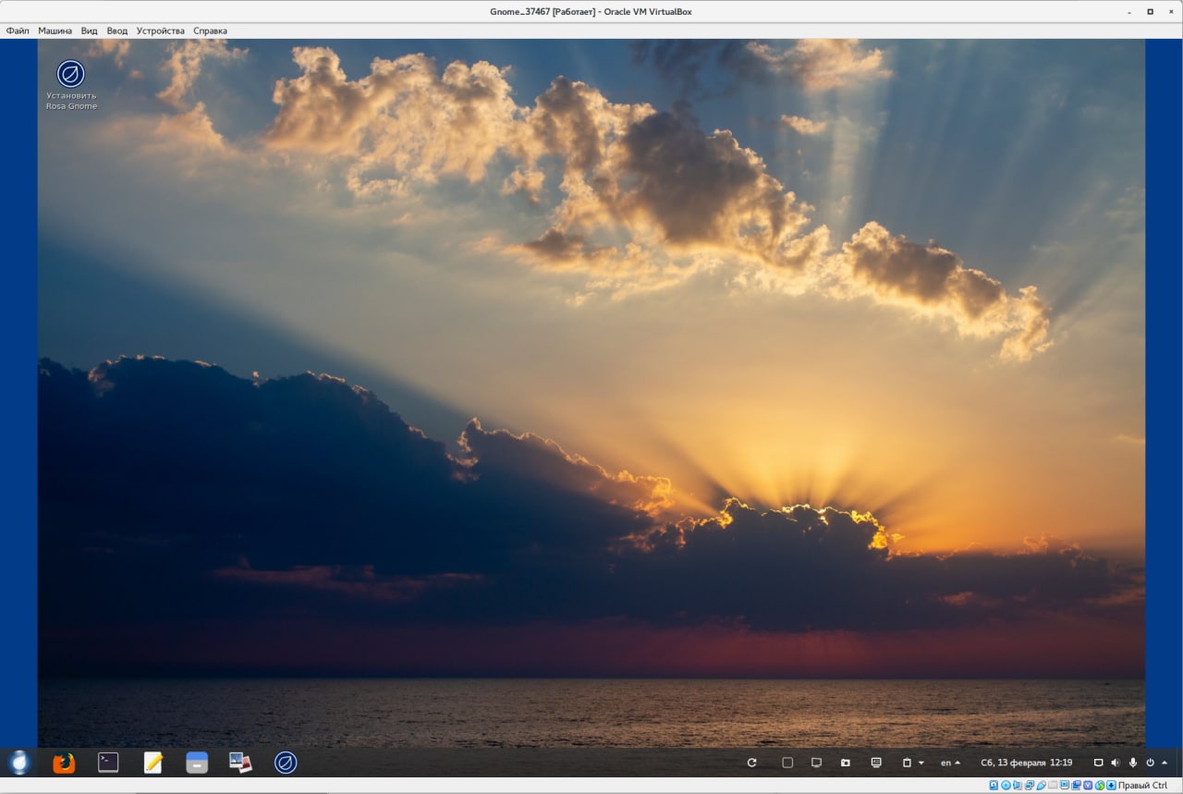Open the clipboard tray icon
This screenshot has height=794, width=1183.
pos(907,763)
